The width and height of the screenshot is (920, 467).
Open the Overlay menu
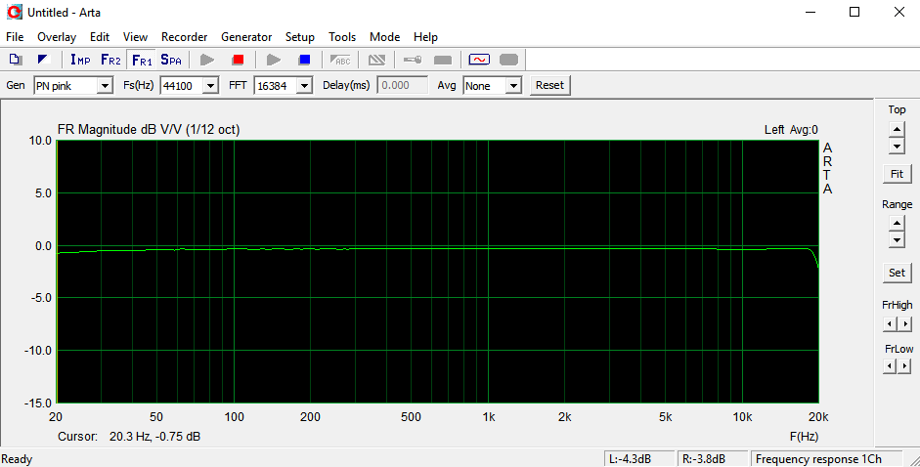[57, 37]
